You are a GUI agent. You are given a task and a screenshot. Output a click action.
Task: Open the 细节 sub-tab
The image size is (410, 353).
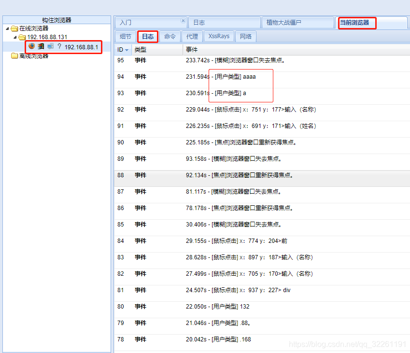(126, 36)
